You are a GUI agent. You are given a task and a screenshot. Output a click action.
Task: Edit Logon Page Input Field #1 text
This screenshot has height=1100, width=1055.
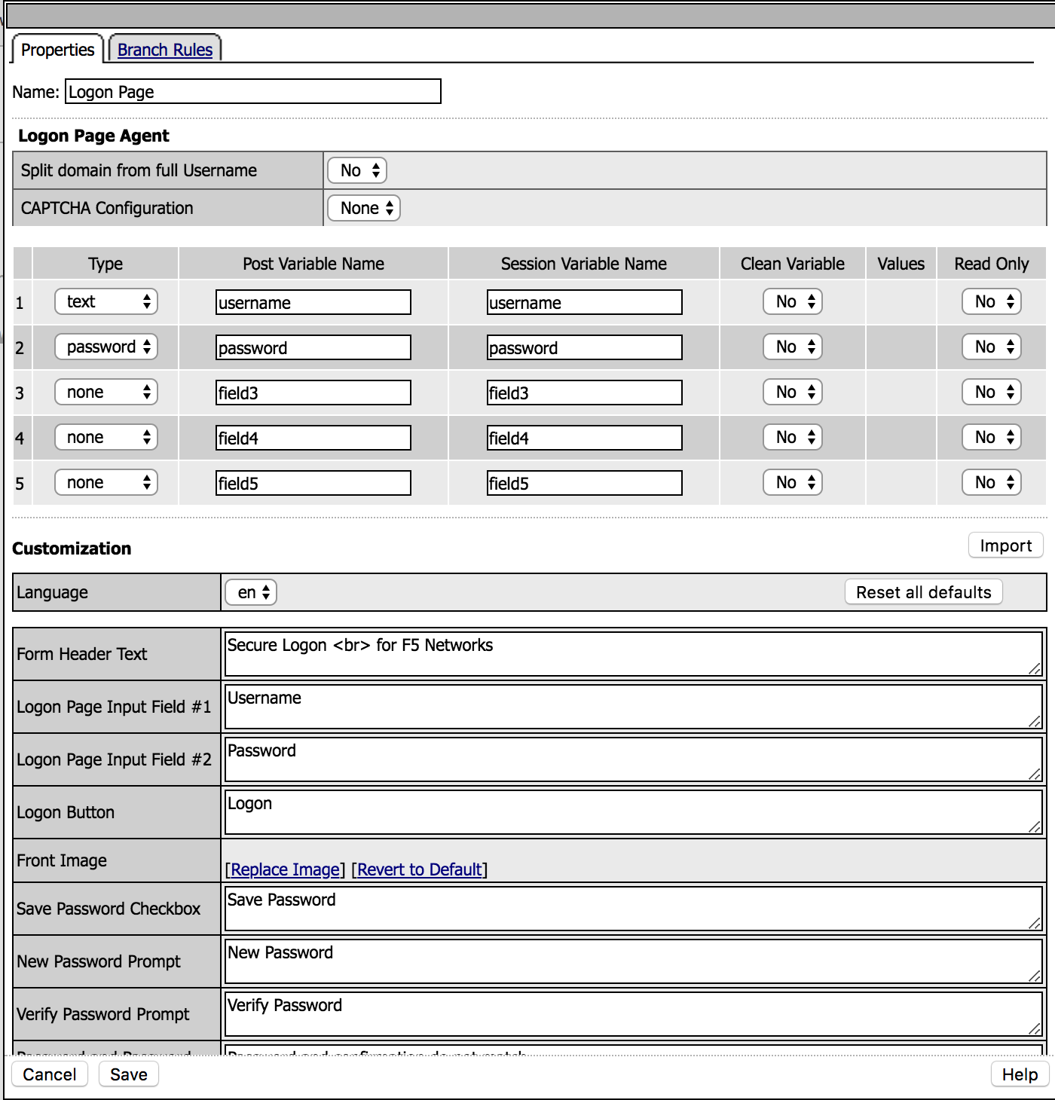pos(635,707)
